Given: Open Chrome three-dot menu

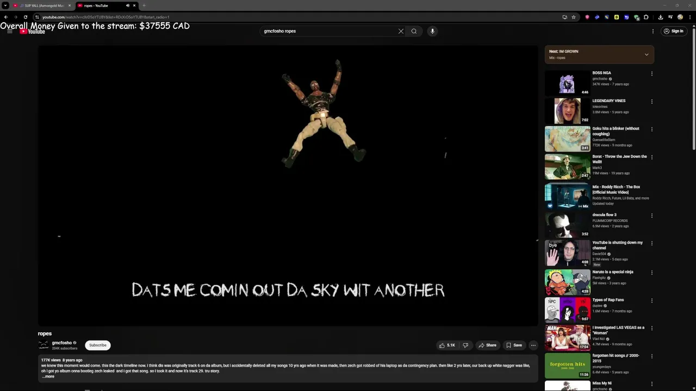Looking at the screenshot, I should point(690,17).
